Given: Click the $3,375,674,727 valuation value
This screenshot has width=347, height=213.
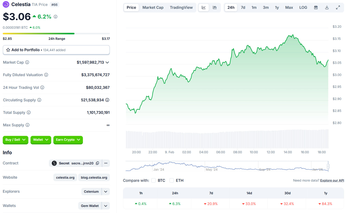Looking at the screenshot, I should (x=95, y=75).
